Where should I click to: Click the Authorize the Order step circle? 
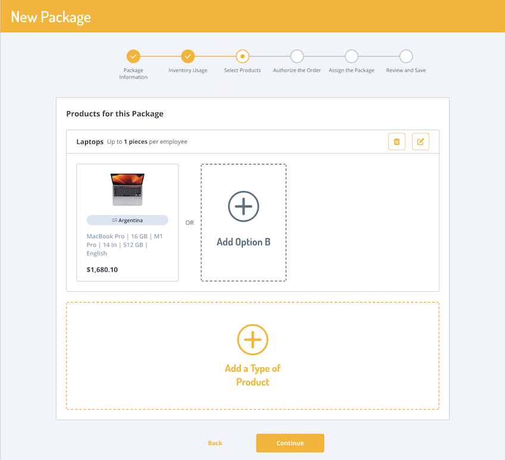297,57
